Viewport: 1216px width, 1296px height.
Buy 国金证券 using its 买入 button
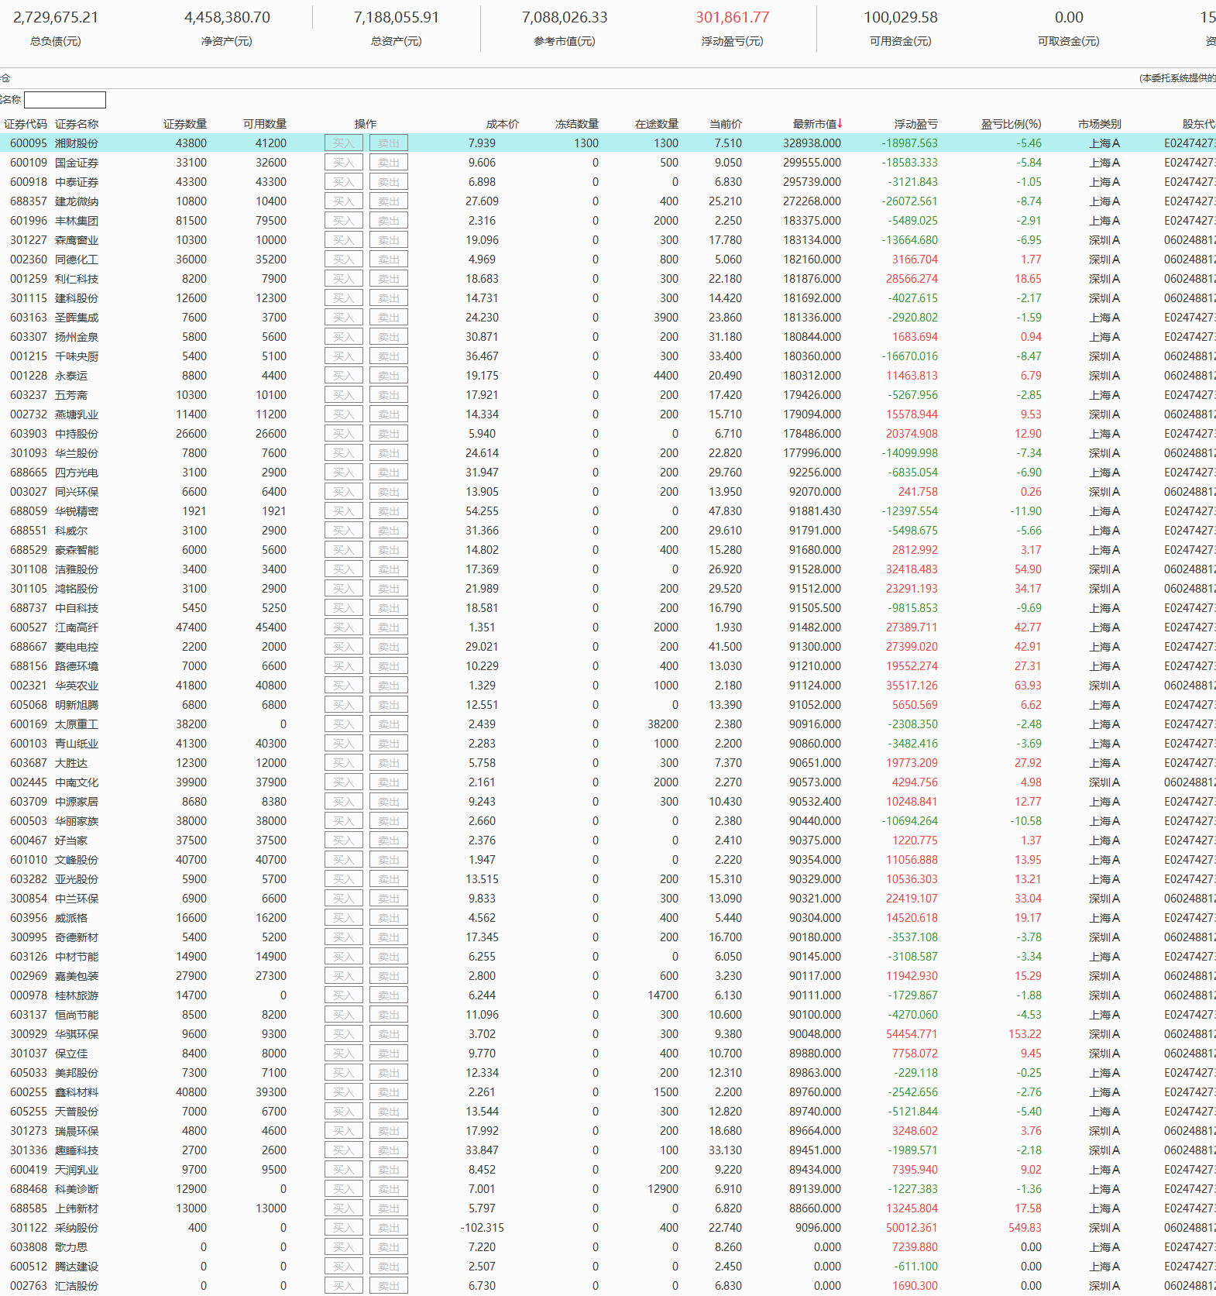tap(344, 163)
